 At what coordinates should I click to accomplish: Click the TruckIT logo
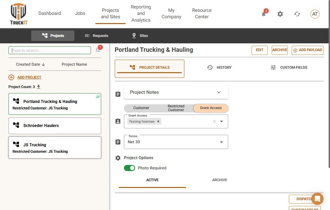19,14
